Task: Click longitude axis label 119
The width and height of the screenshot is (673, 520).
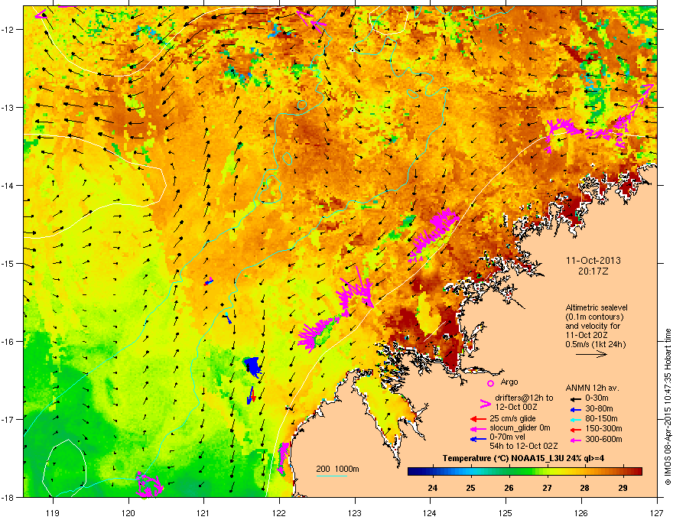Action: pyautogui.click(x=53, y=512)
